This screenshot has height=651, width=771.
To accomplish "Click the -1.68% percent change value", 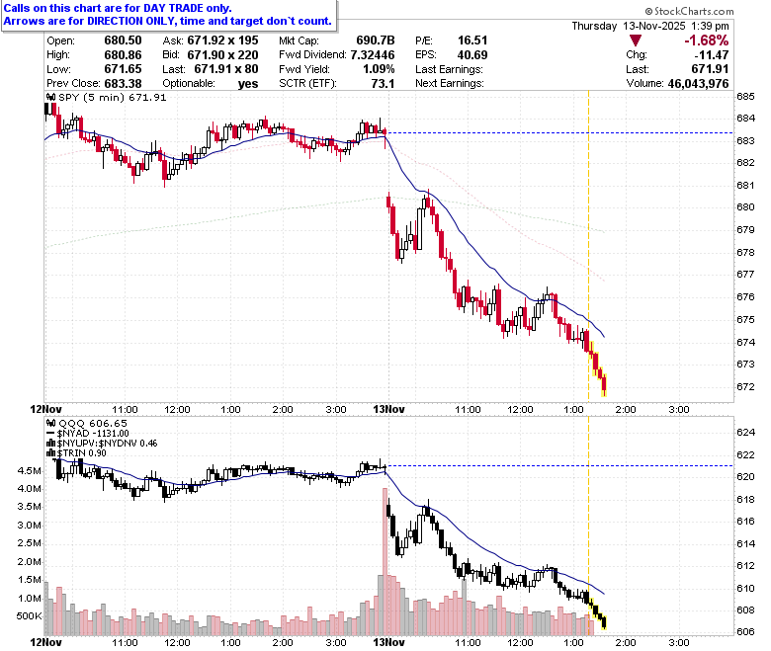I will 706,41.
